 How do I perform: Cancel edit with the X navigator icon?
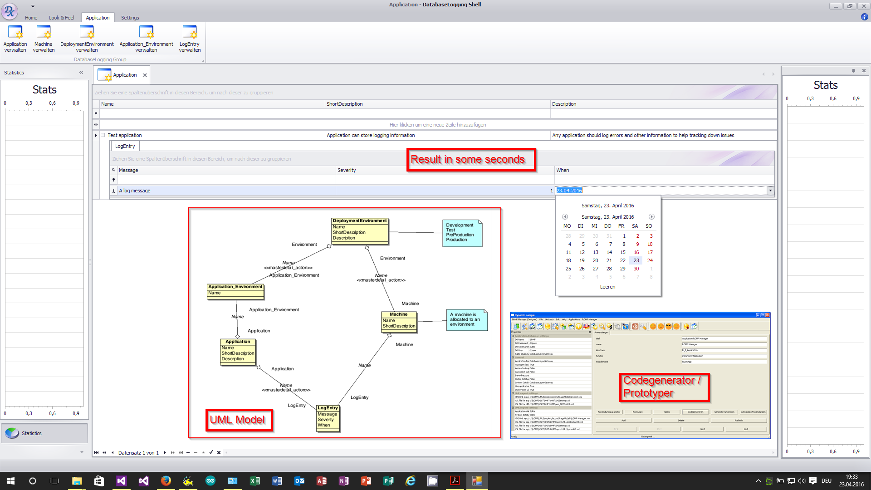219,452
